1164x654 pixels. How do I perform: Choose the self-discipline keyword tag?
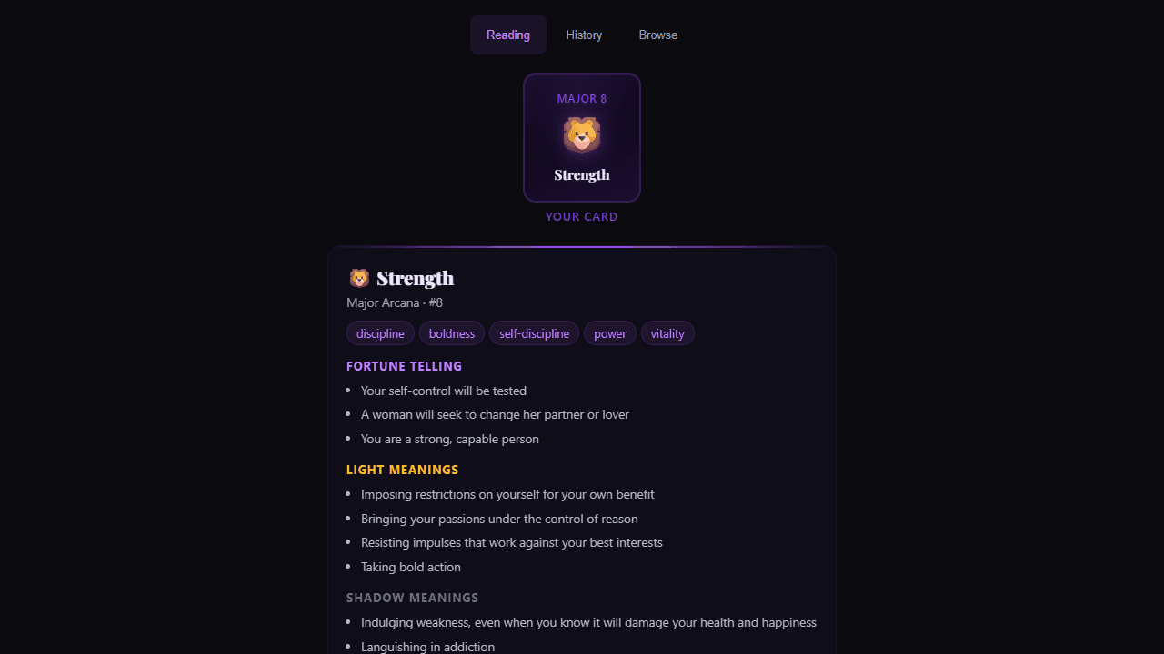tap(534, 333)
